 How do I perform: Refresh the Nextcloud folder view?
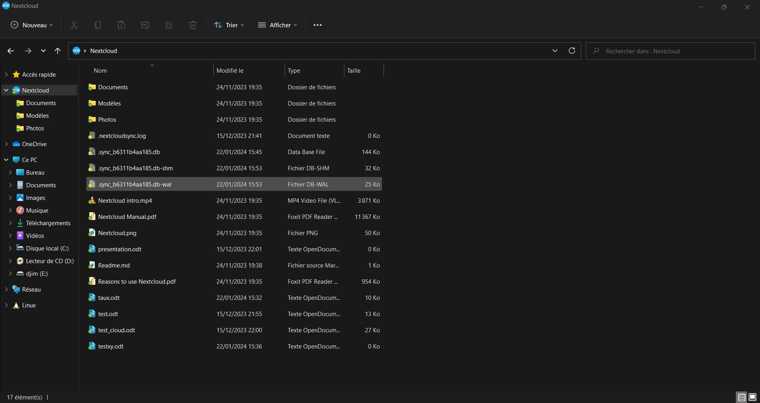(572, 51)
